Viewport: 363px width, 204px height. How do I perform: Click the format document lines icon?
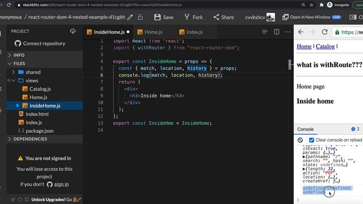click(265, 32)
